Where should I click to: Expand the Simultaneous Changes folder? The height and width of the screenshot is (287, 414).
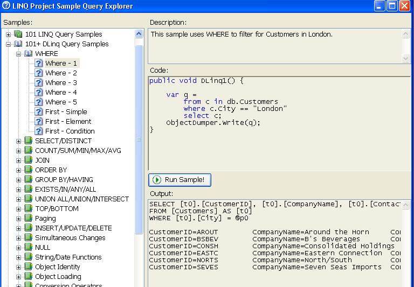click(x=18, y=238)
